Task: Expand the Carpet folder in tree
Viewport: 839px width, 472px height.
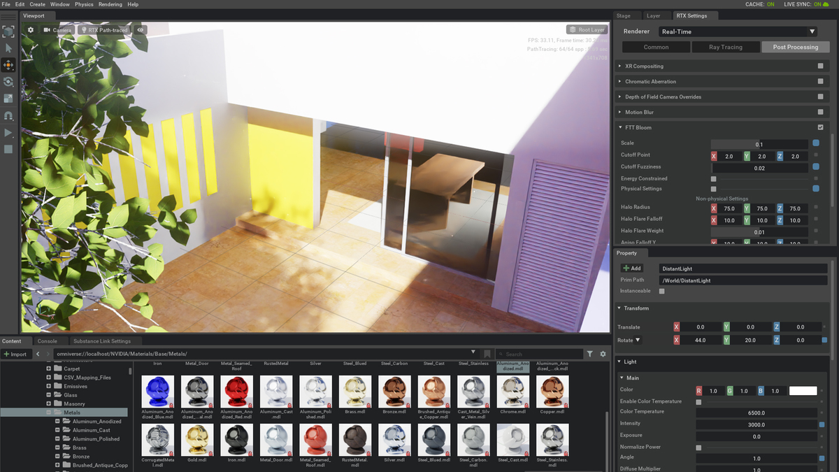Action: point(49,369)
